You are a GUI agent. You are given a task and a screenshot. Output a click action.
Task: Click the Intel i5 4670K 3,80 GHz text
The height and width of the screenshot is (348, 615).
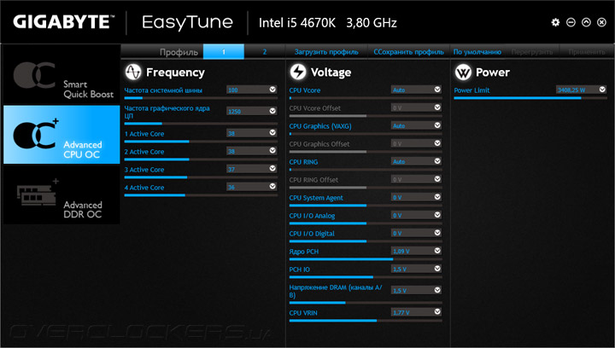click(x=327, y=23)
